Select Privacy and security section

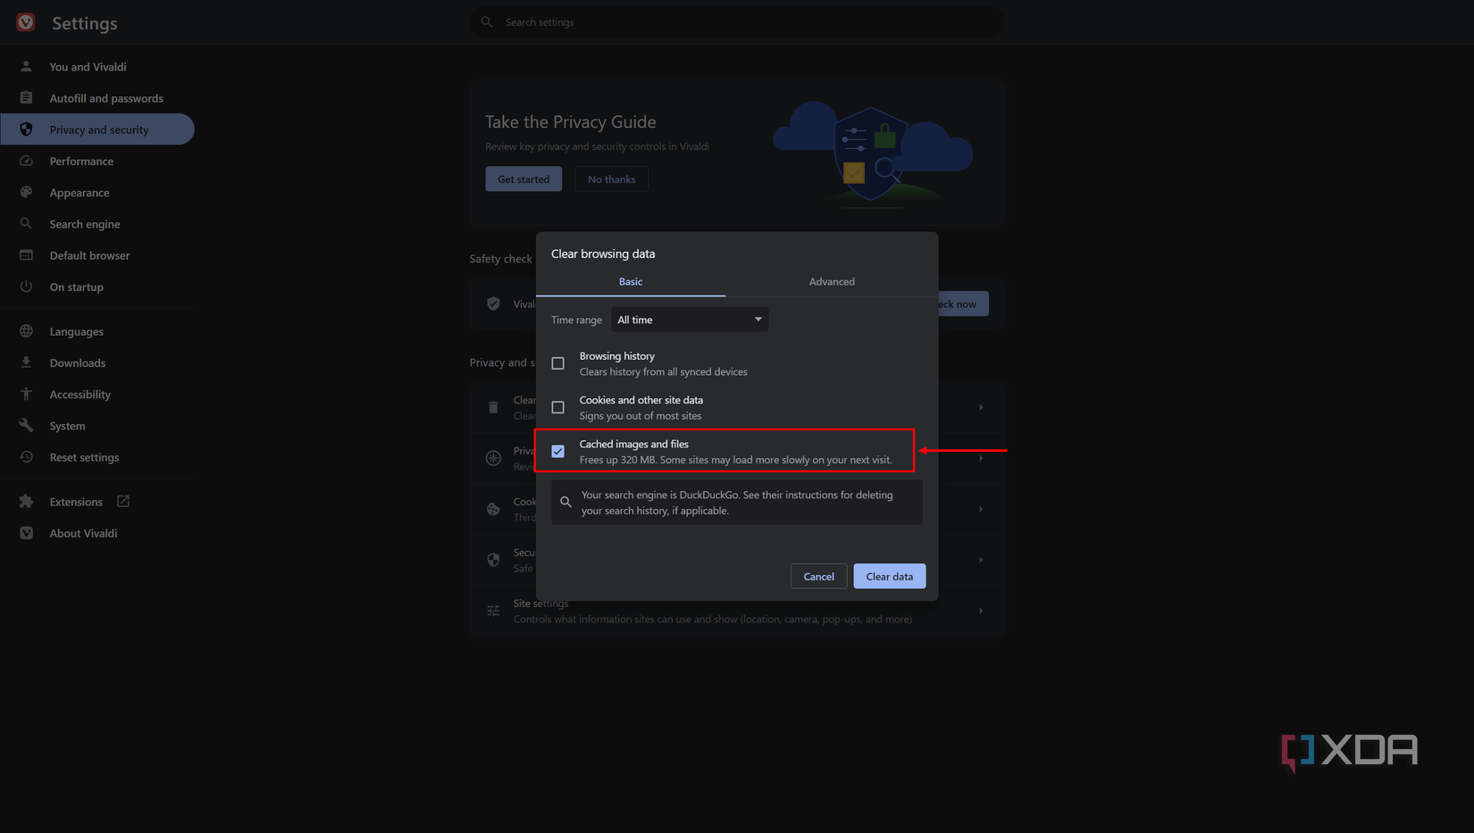97,129
